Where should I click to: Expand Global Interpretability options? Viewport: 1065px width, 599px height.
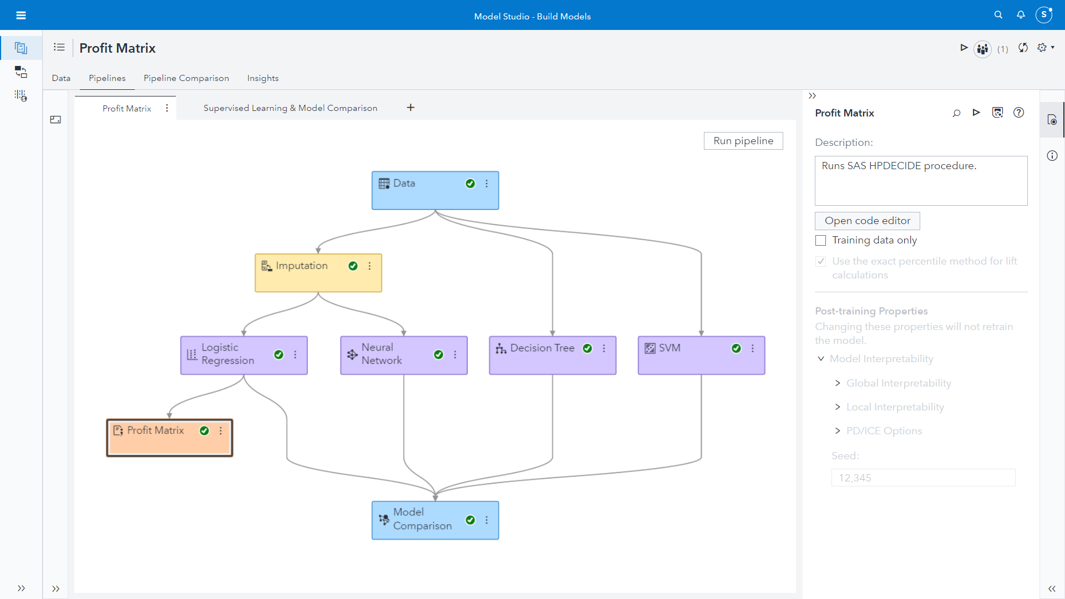coord(838,383)
